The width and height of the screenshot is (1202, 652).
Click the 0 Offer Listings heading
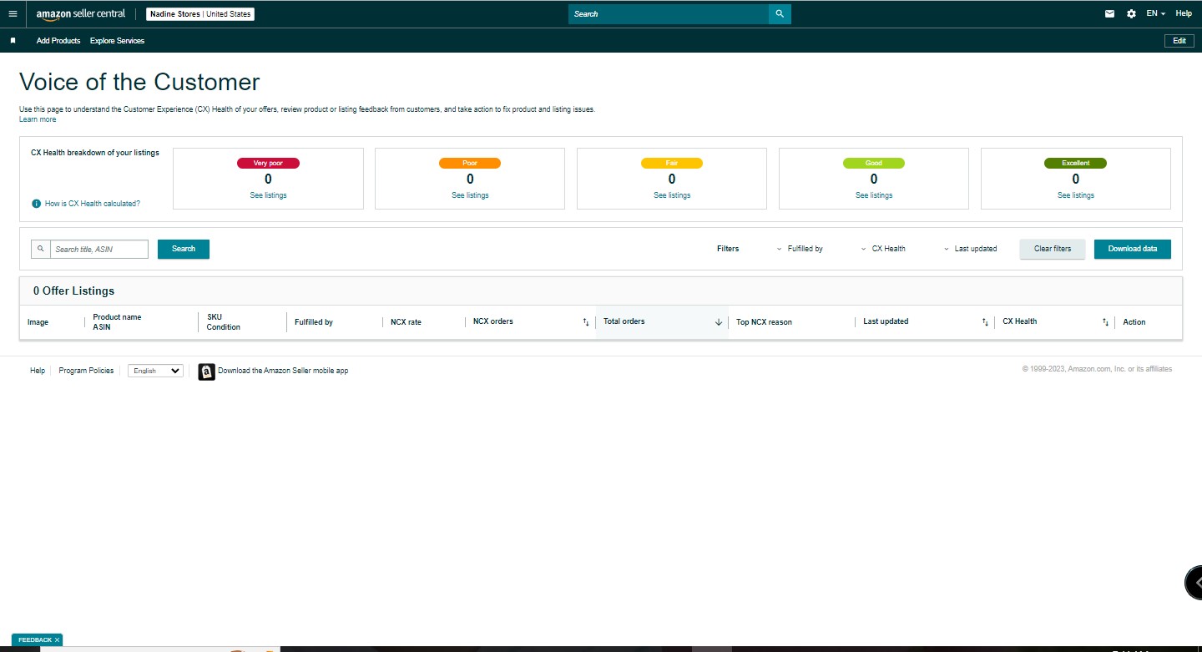[x=73, y=291]
